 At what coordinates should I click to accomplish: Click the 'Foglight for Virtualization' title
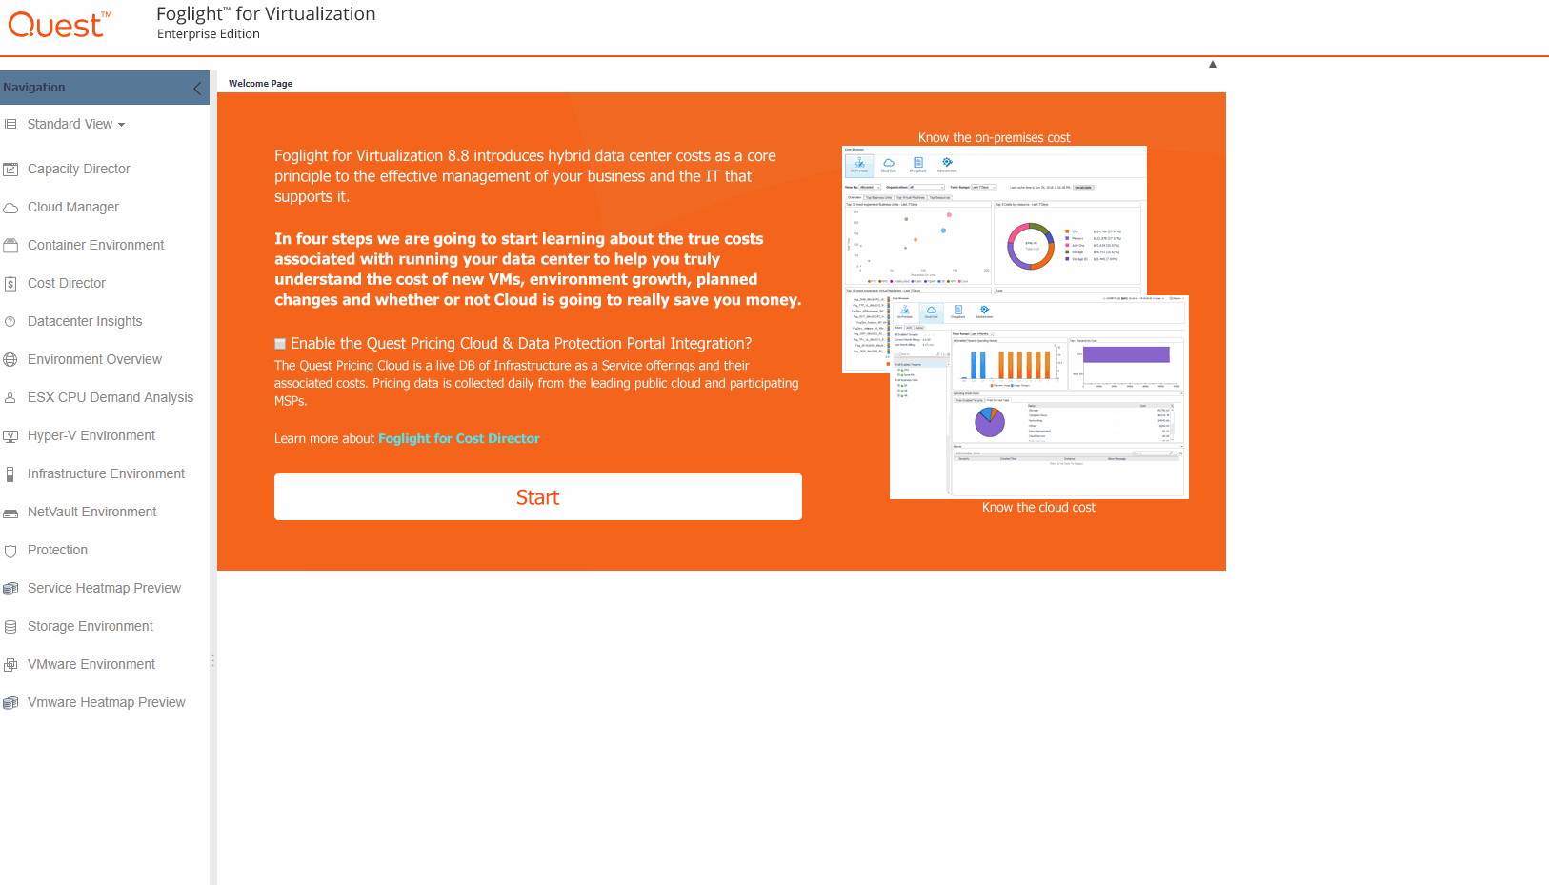266,14
